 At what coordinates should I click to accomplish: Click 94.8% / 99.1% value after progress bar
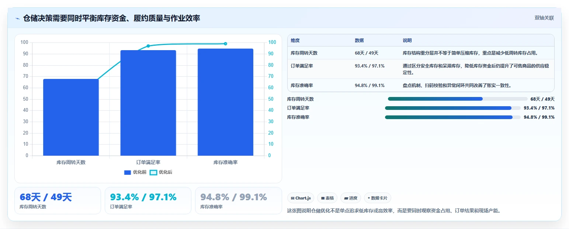pyautogui.click(x=539, y=117)
